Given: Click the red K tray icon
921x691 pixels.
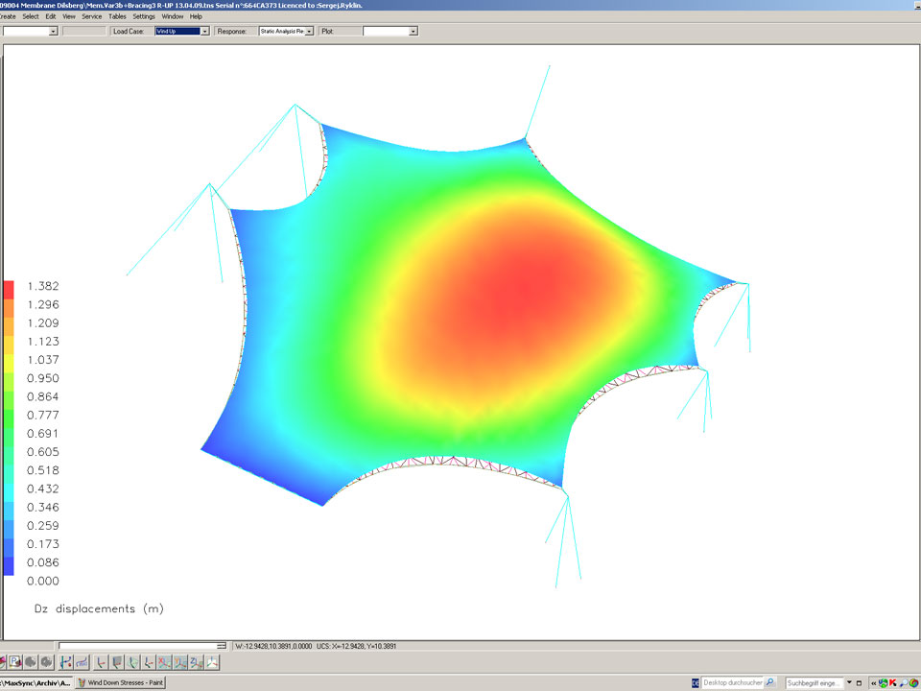Looking at the screenshot, I should (892, 682).
